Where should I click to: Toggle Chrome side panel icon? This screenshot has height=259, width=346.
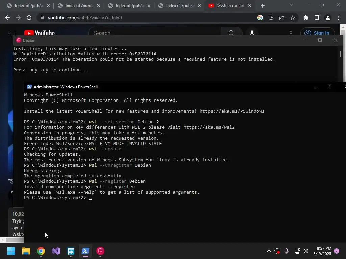point(317,18)
